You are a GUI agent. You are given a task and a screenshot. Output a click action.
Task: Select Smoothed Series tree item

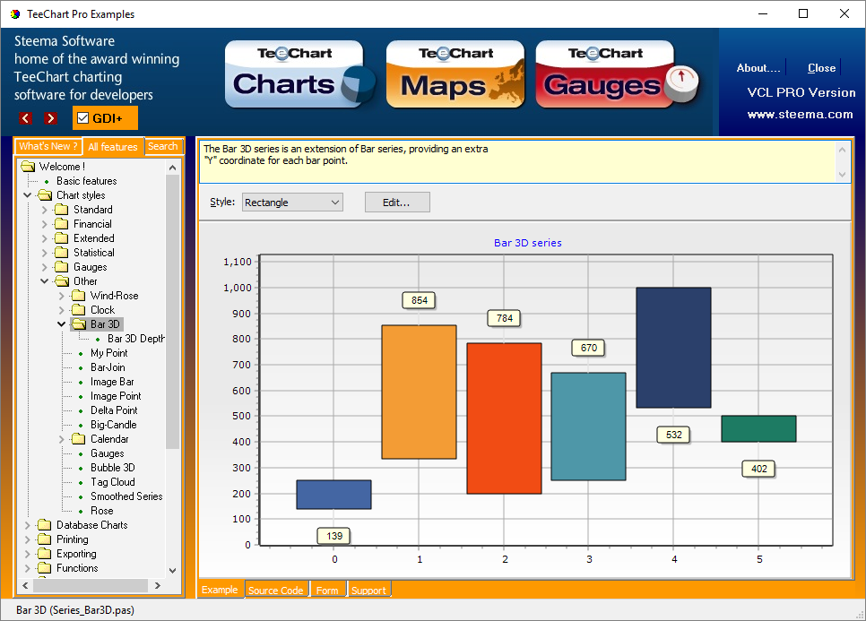click(126, 496)
